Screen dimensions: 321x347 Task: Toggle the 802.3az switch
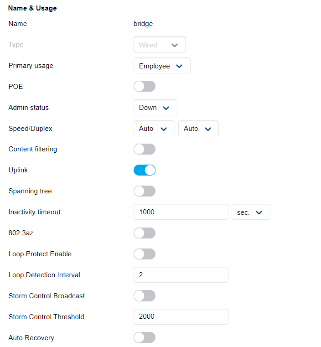[x=144, y=233]
